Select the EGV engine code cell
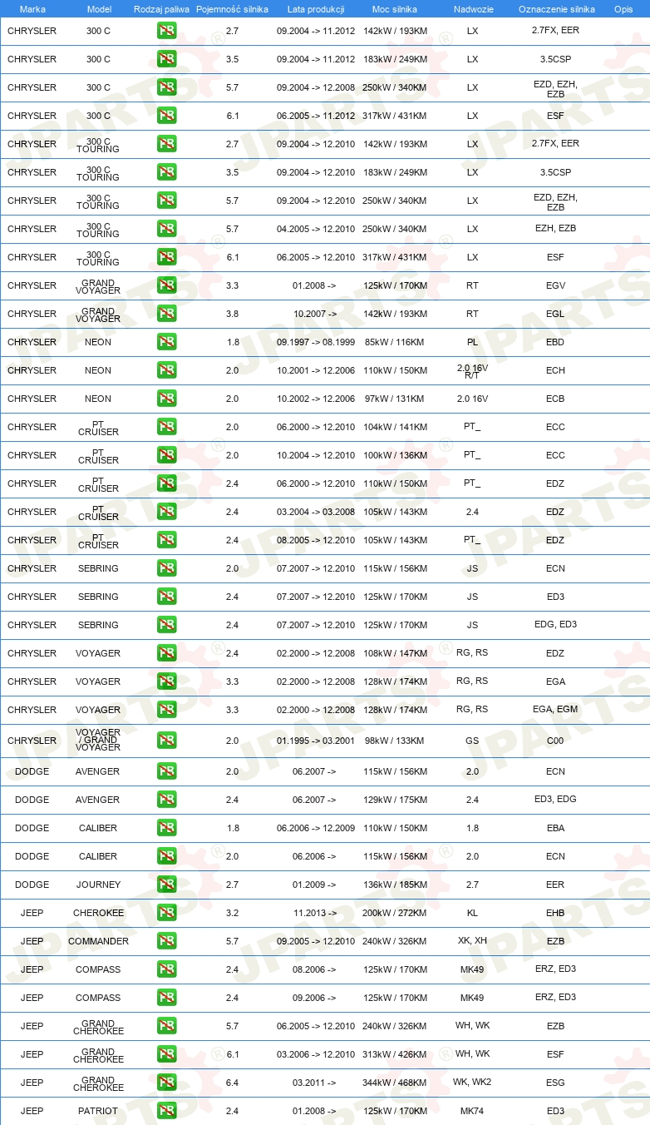The image size is (650, 1125). pos(556,285)
